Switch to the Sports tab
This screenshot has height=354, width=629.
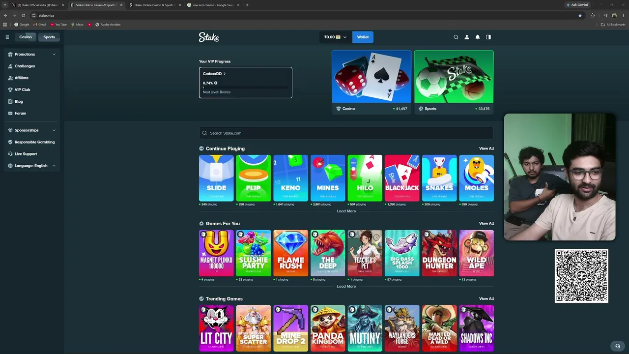point(49,37)
